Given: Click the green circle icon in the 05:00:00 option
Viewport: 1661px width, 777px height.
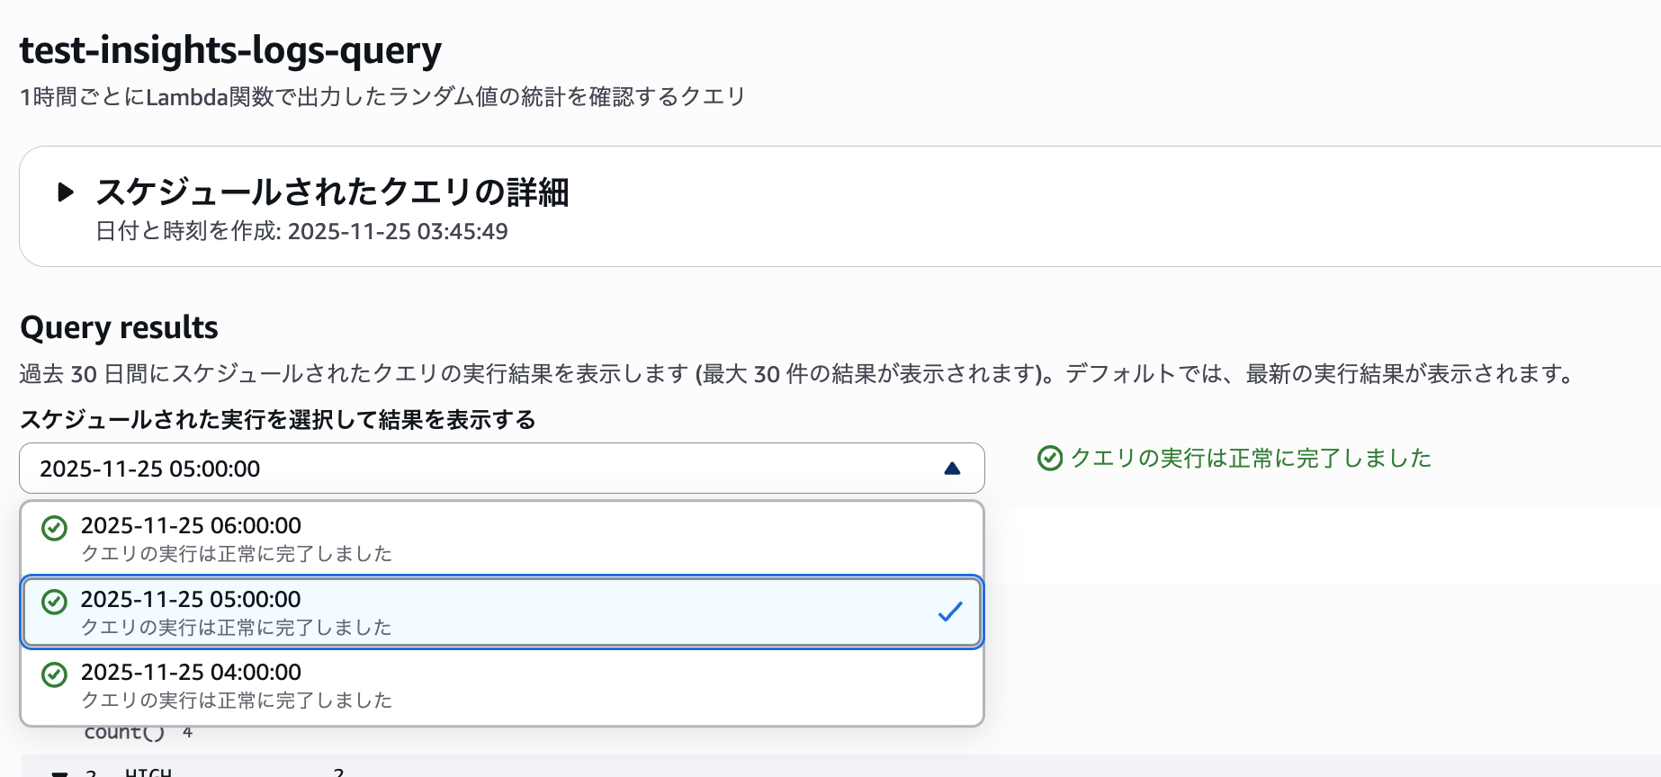Looking at the screenshot, I should coord(54,601).
